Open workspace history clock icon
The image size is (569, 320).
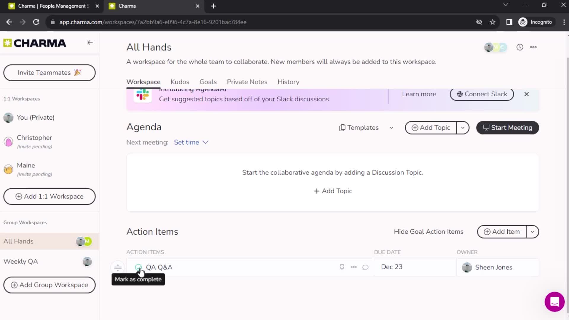[520, 47]
